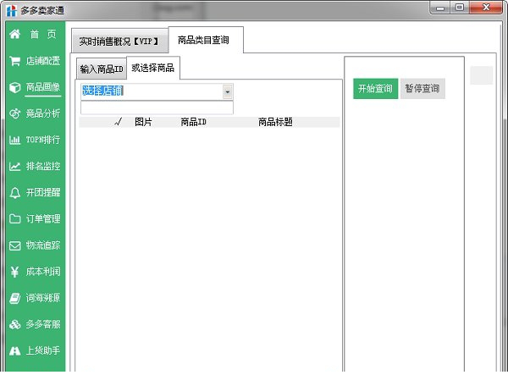This screenshot has height=386, width=508.
Task: Click the 商品标题 column header
Action: point(275,122)
